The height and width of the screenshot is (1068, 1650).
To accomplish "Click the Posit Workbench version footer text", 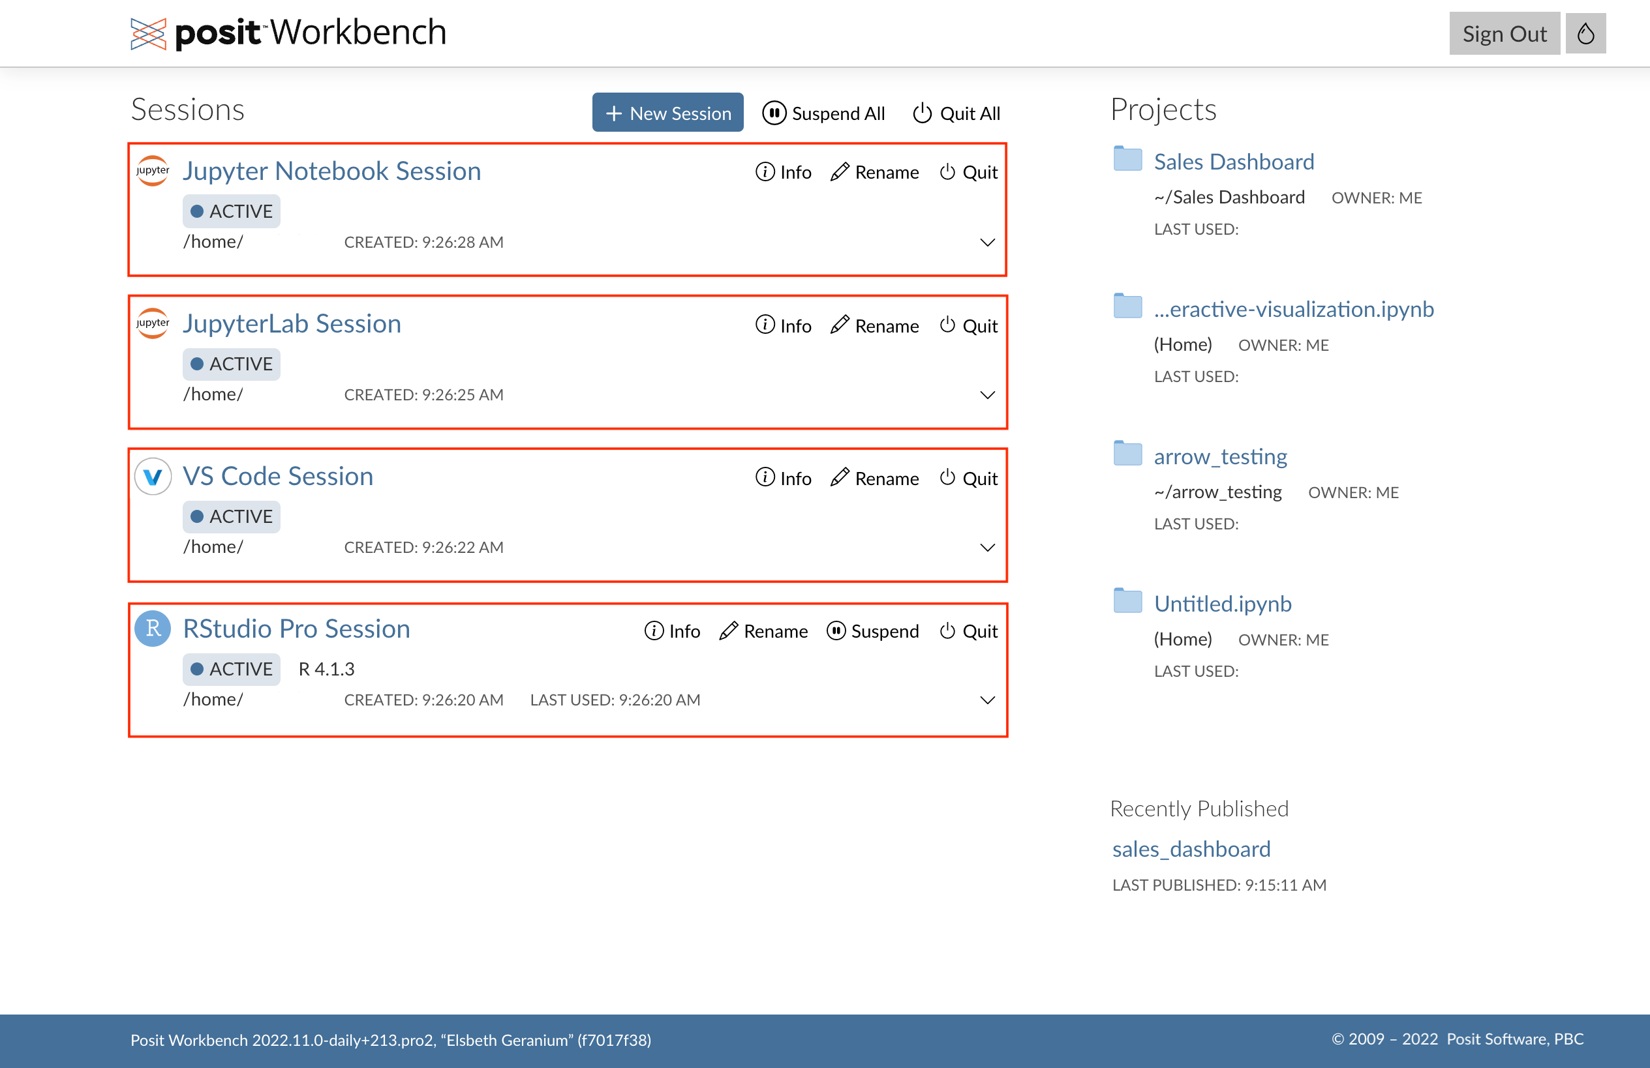I will (x=390, y=1040).
